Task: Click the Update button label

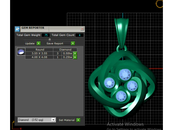Action: pyautogui.click(x=30, y=43)
